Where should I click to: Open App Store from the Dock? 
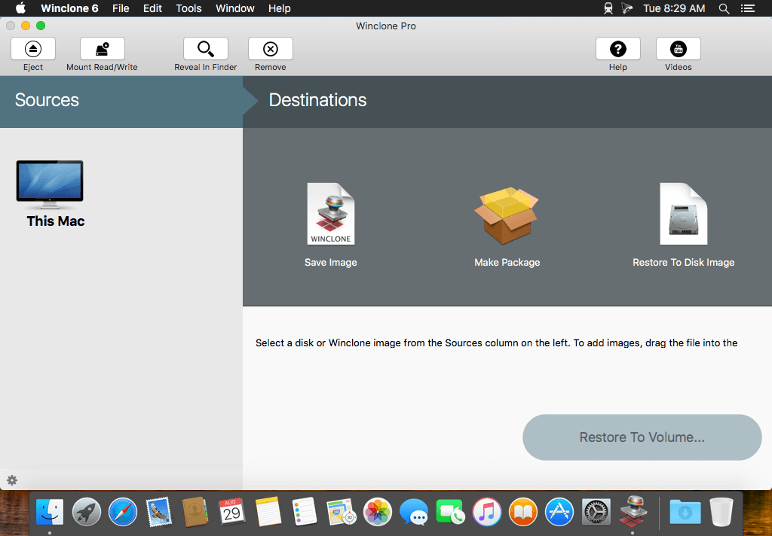pos(559,512)
